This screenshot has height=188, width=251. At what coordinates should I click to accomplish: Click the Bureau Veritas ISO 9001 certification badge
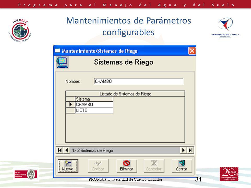[x=26, y=174]
